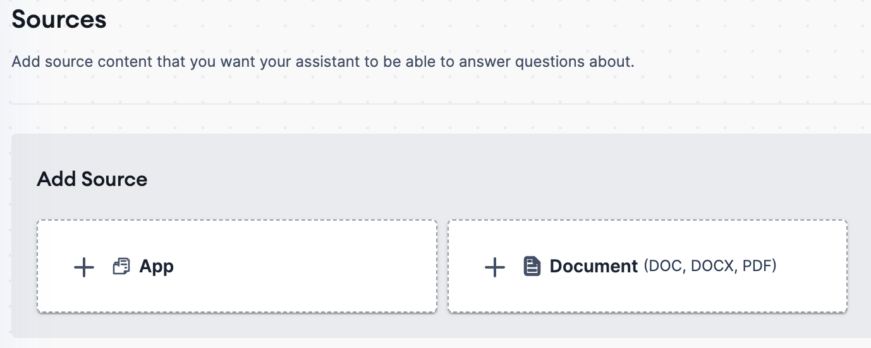Click the 'Sources' page heading
871x348 pixels.
coord(59,20)
